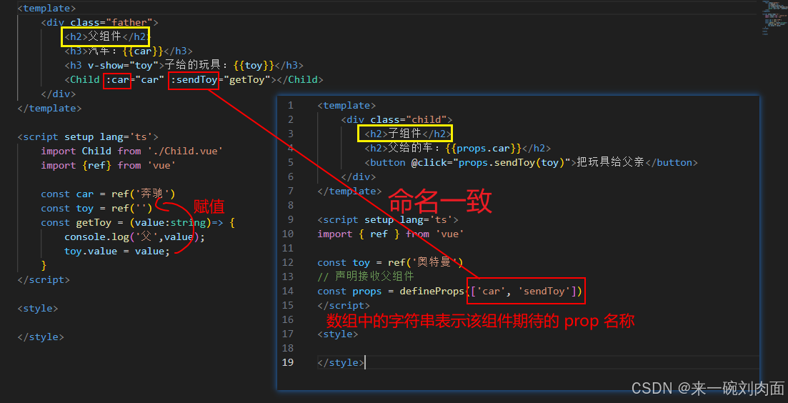Click the opening <style> tag in the father file
The width and height of the screenshot is (788, 403).
tap(38, 308)
